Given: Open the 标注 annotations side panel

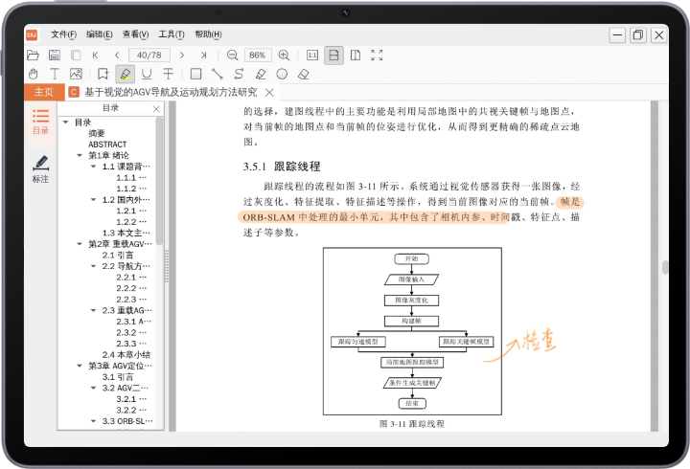Looking at the screenshot, I should click(x=40, y=169).
